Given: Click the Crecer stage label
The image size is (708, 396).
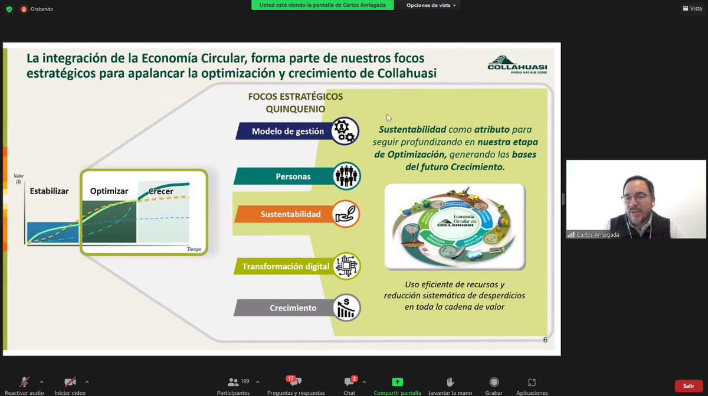Looking at the screenshot, I should tap(161, 191).
